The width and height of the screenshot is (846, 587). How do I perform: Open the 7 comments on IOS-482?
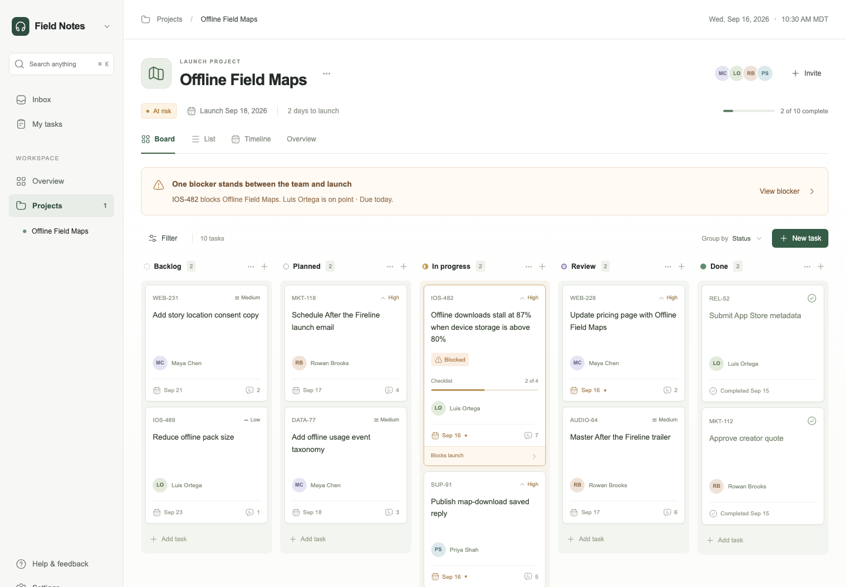531,436
